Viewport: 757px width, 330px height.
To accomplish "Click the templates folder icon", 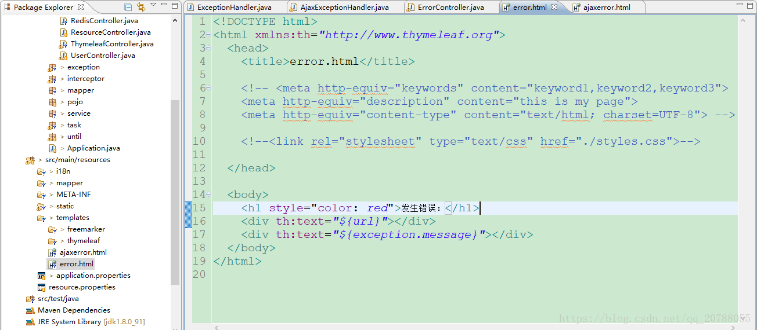I will point(41,218).
